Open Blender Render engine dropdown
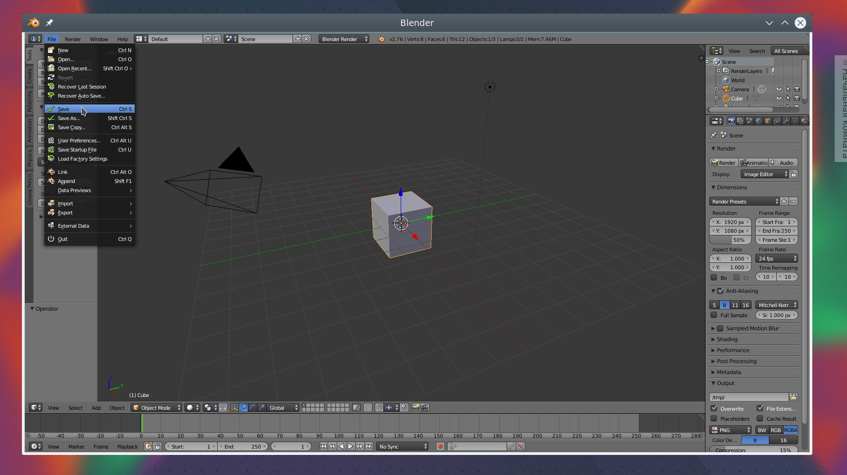Viewport: 847px width, 475px height. click(344, 39)
